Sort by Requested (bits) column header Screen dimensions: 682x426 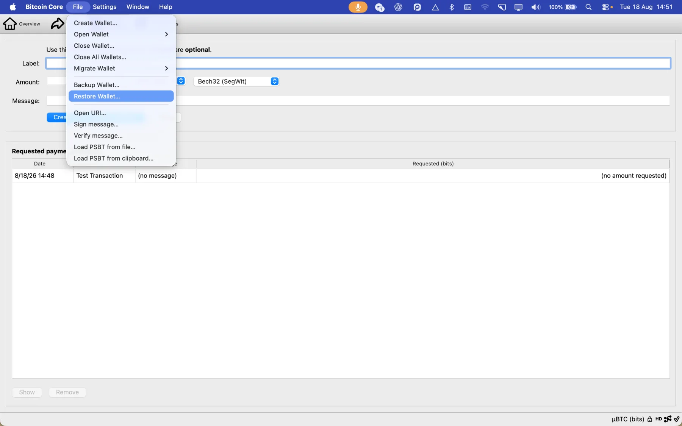[433, 164]
